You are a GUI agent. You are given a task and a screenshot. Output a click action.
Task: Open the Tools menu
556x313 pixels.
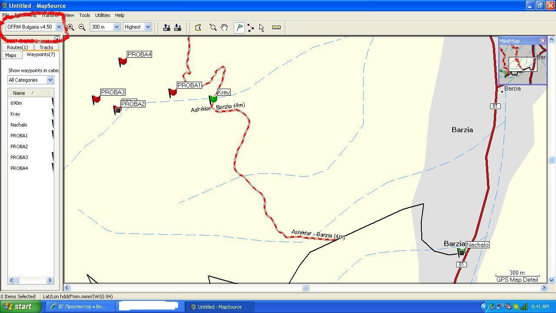tap(84, 15)
